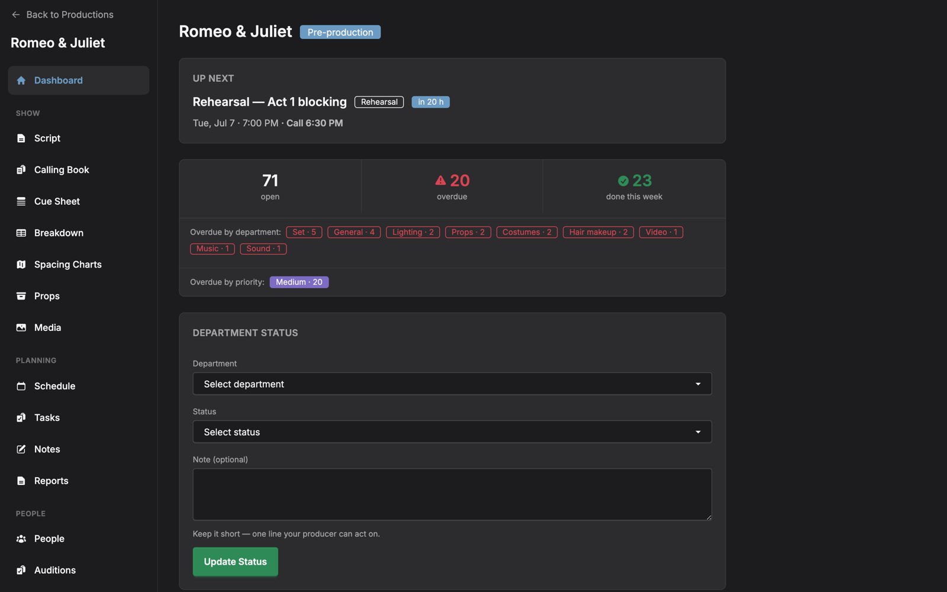This screenshot has width=947, height=592.
Task: Click the Dashboard home icon
Action: 21,81
